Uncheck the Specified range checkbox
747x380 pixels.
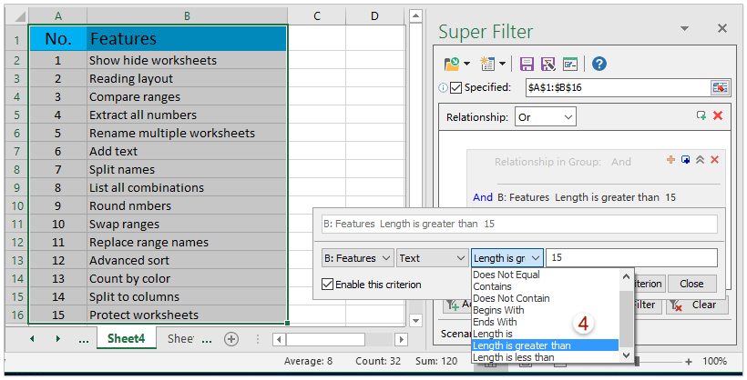(x=455, y=87)
